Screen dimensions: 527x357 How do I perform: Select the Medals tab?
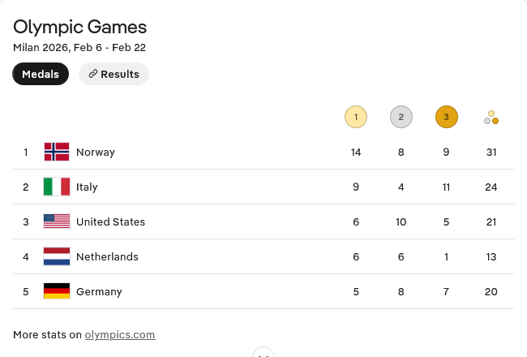pos(41,74)
